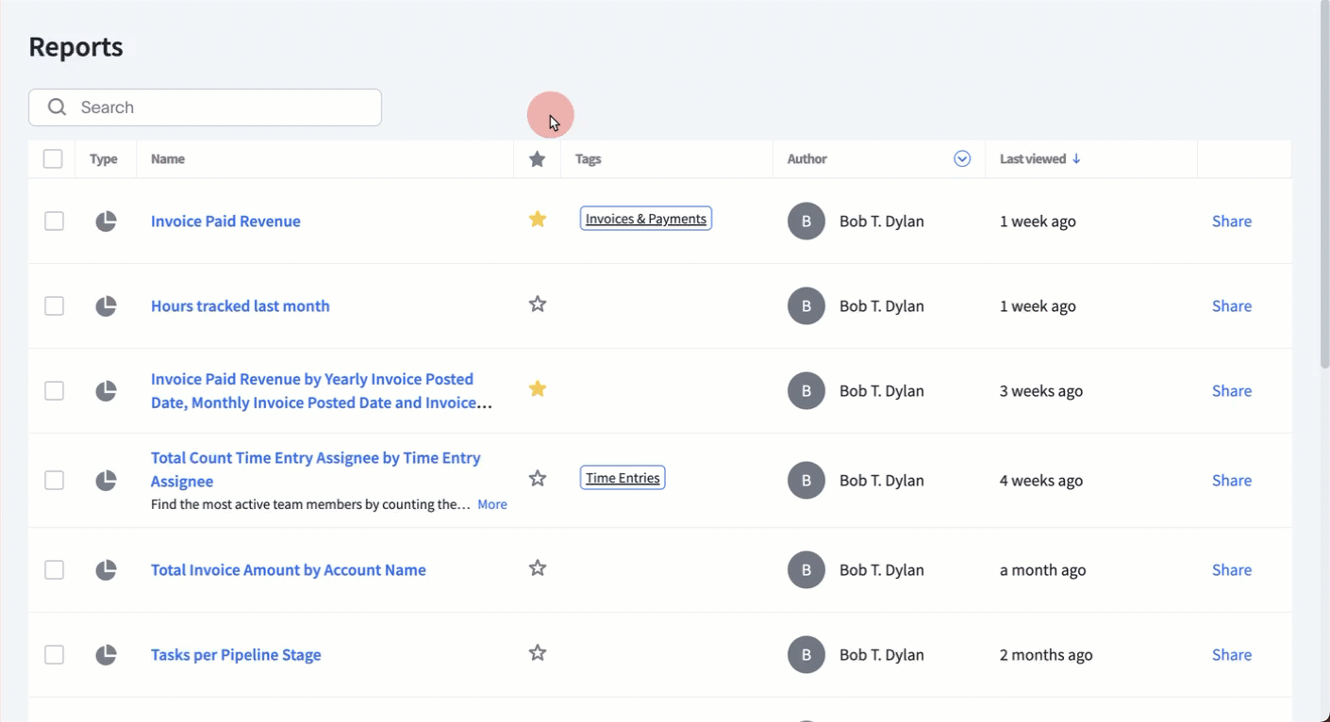Click pie chart icon for Invoice Paid Revenue
Screen dimensions: 1330x722
pos(106,222)
